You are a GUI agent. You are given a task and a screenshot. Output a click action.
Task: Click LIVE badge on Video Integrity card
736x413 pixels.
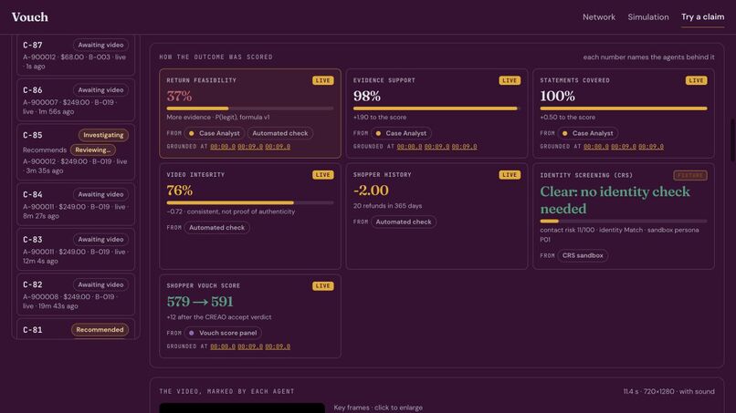(x=323, y=175)
